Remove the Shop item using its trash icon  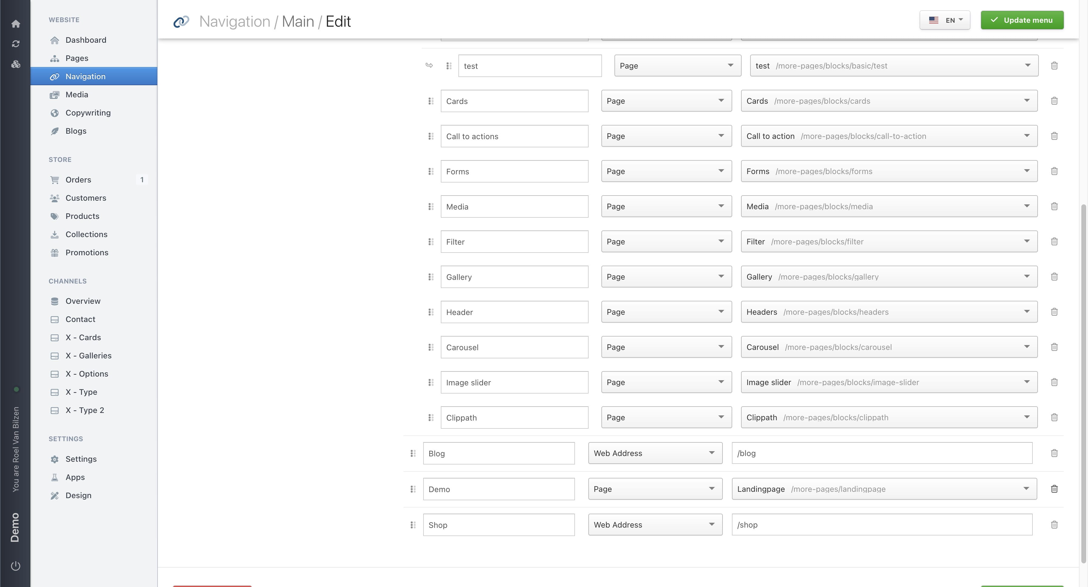1054,525
